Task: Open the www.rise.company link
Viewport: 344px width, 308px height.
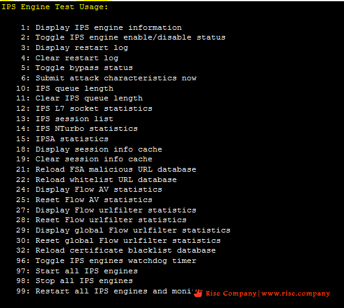Action: (x=296, y=293)
